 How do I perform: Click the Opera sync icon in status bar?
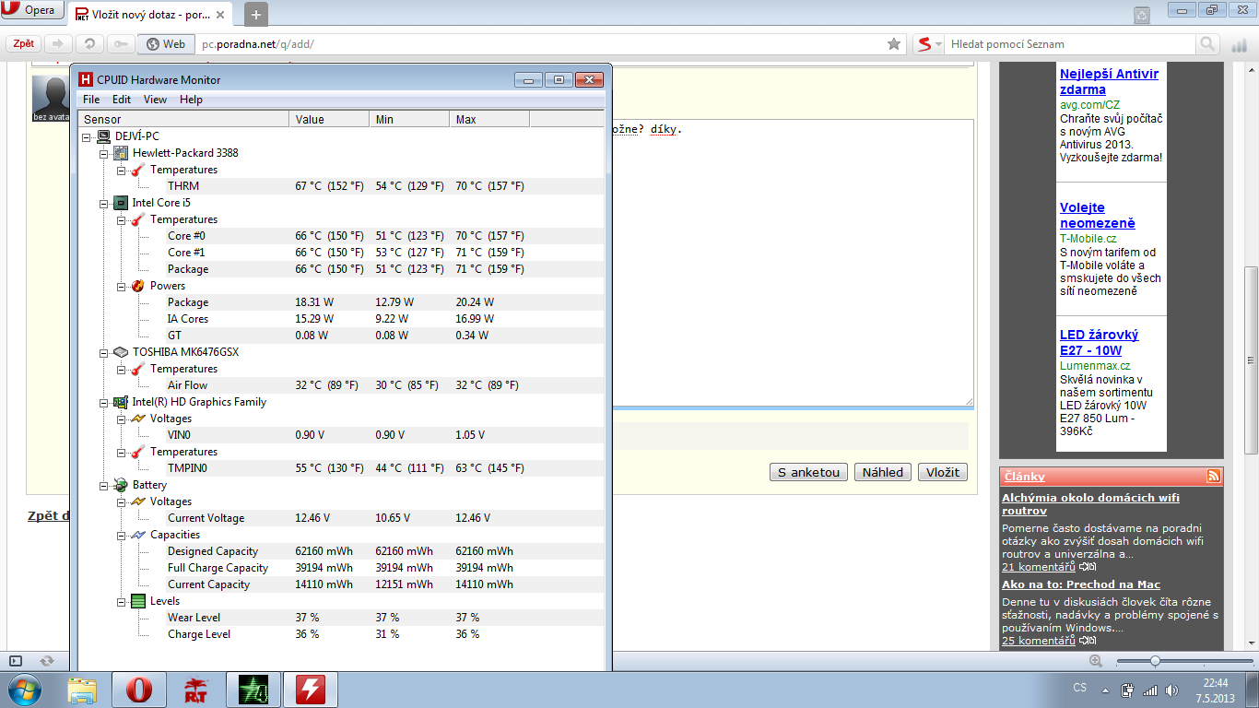click(46, 660)
